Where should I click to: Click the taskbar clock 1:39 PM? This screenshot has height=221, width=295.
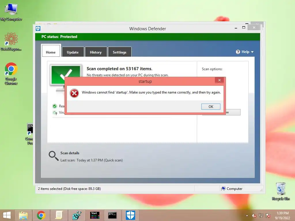[283, 213]
